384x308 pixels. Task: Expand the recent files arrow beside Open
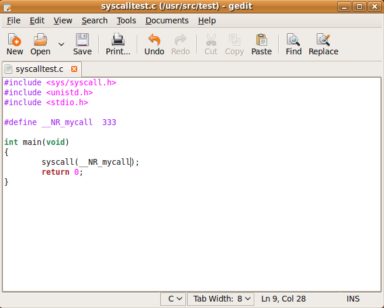[61, 44]
